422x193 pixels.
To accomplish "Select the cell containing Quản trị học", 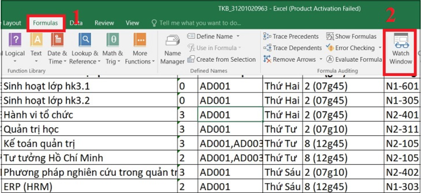I will coord(90,129).
